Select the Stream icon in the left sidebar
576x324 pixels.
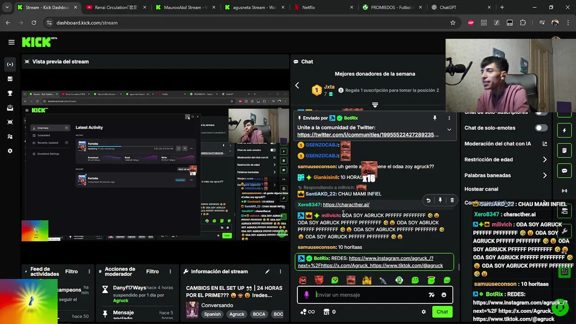click(10, 64)
